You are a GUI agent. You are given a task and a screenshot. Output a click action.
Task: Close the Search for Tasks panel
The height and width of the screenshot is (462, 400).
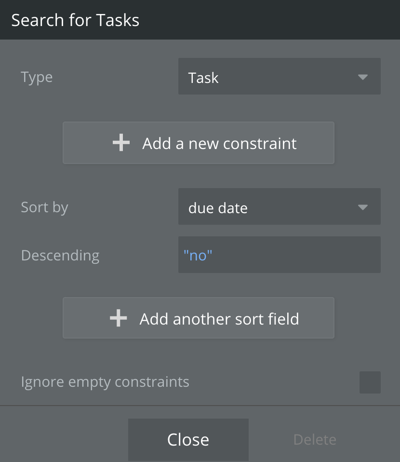click(188, 440)
